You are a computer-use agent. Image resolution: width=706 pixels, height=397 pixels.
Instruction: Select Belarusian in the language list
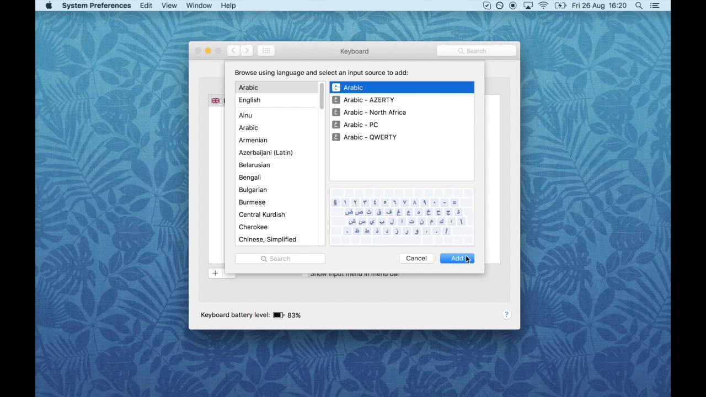[277, 165]
